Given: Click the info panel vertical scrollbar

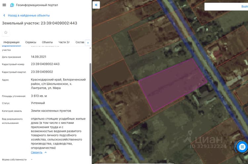Looking at the screenshot, I should pyautogui.click(x=90, y=109).
